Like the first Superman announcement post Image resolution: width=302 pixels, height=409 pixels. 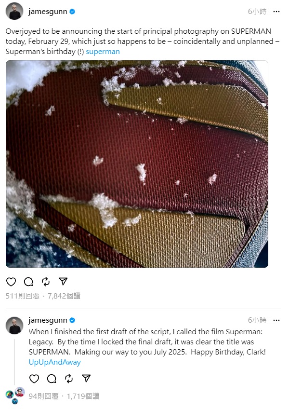point(11,282)
